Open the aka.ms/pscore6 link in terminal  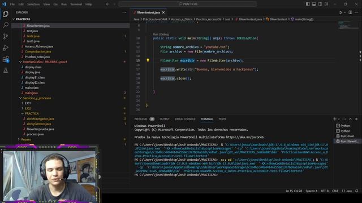click(x=245, y=137)
